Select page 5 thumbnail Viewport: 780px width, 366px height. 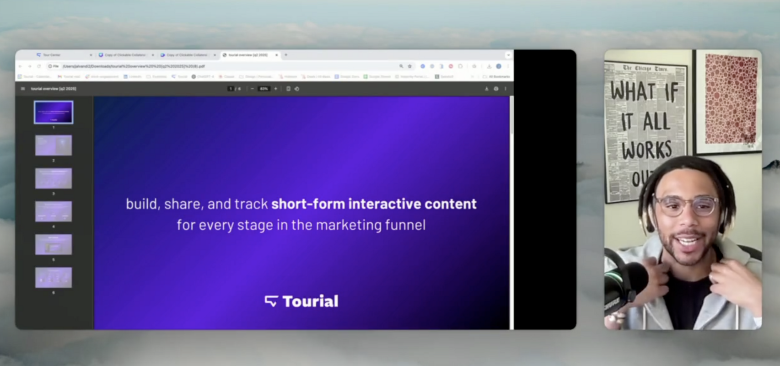click(54, 244)
